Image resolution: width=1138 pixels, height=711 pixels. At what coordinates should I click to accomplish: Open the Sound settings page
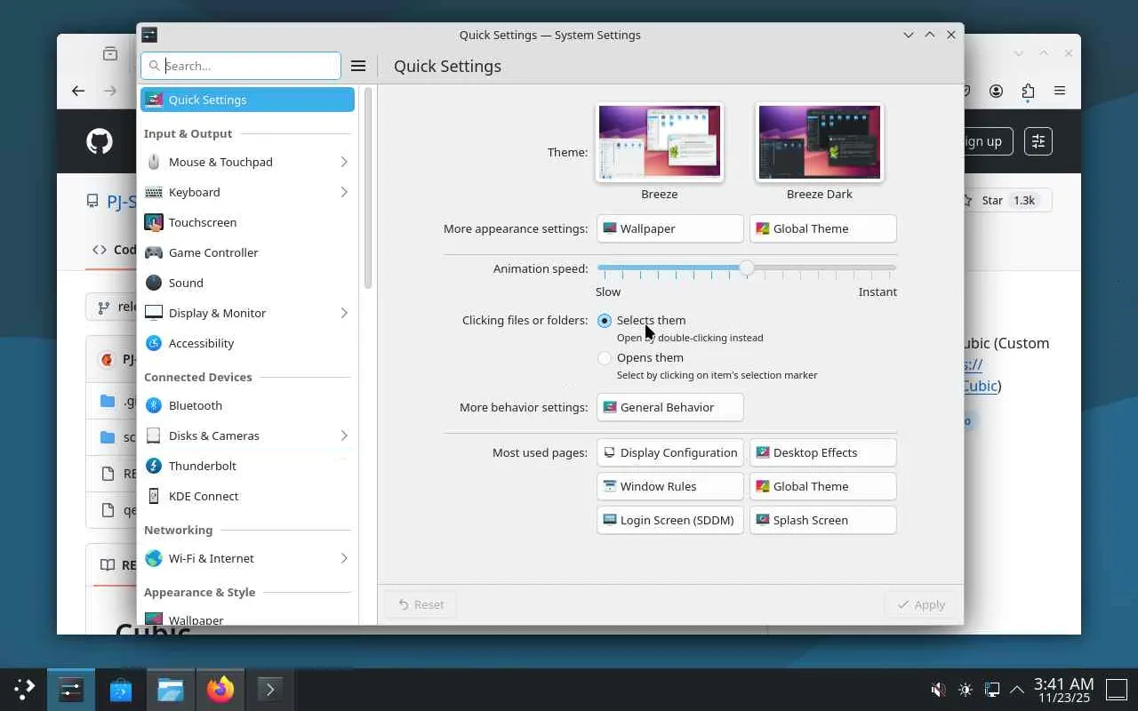click(247, 283)
